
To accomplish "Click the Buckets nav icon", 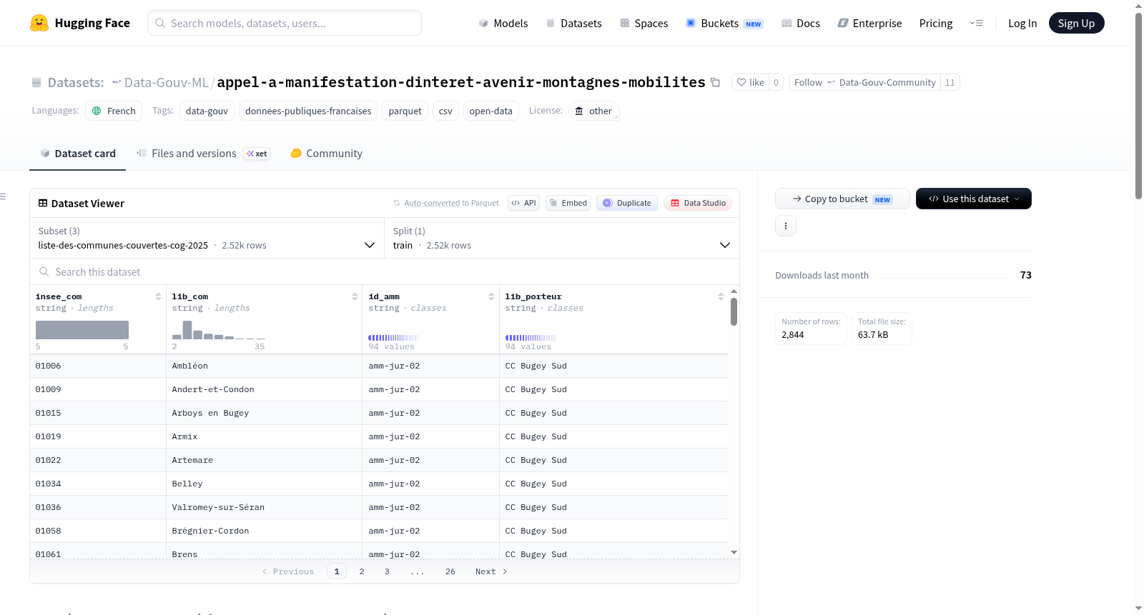I will point(691,24).
